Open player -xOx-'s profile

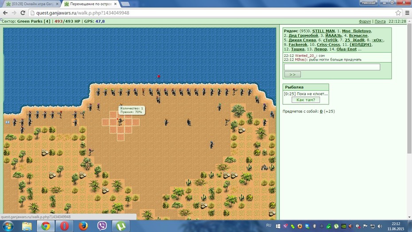click(x=377, y=40)
